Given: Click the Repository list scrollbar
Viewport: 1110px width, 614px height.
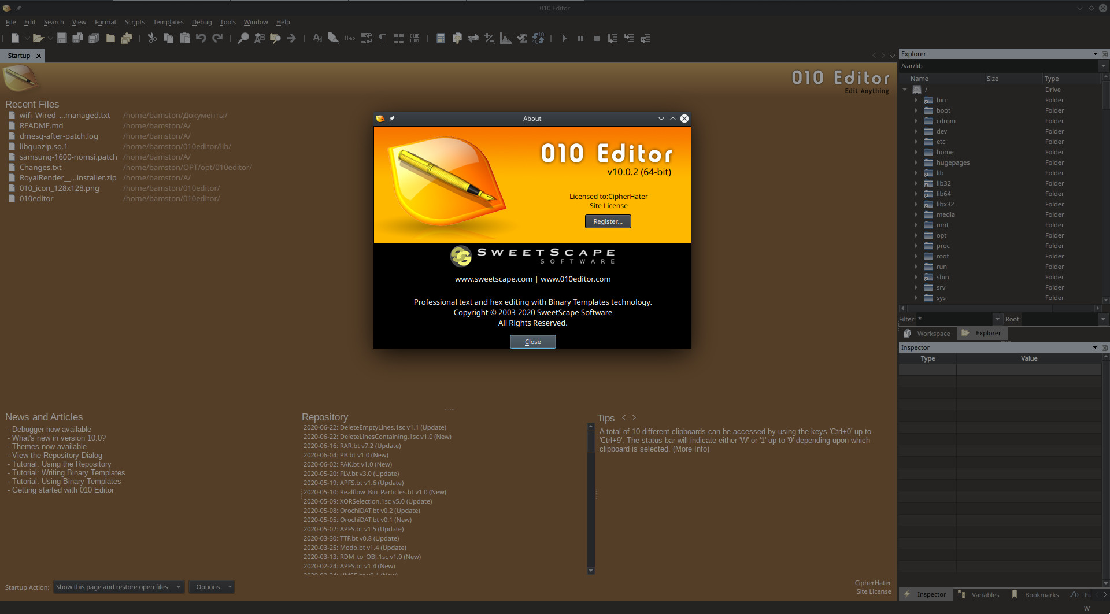Looking at the screenshot, I should 591,498.
